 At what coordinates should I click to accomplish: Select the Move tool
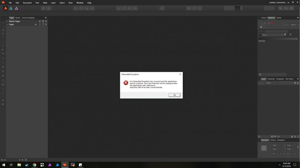[x=3, y=19]
